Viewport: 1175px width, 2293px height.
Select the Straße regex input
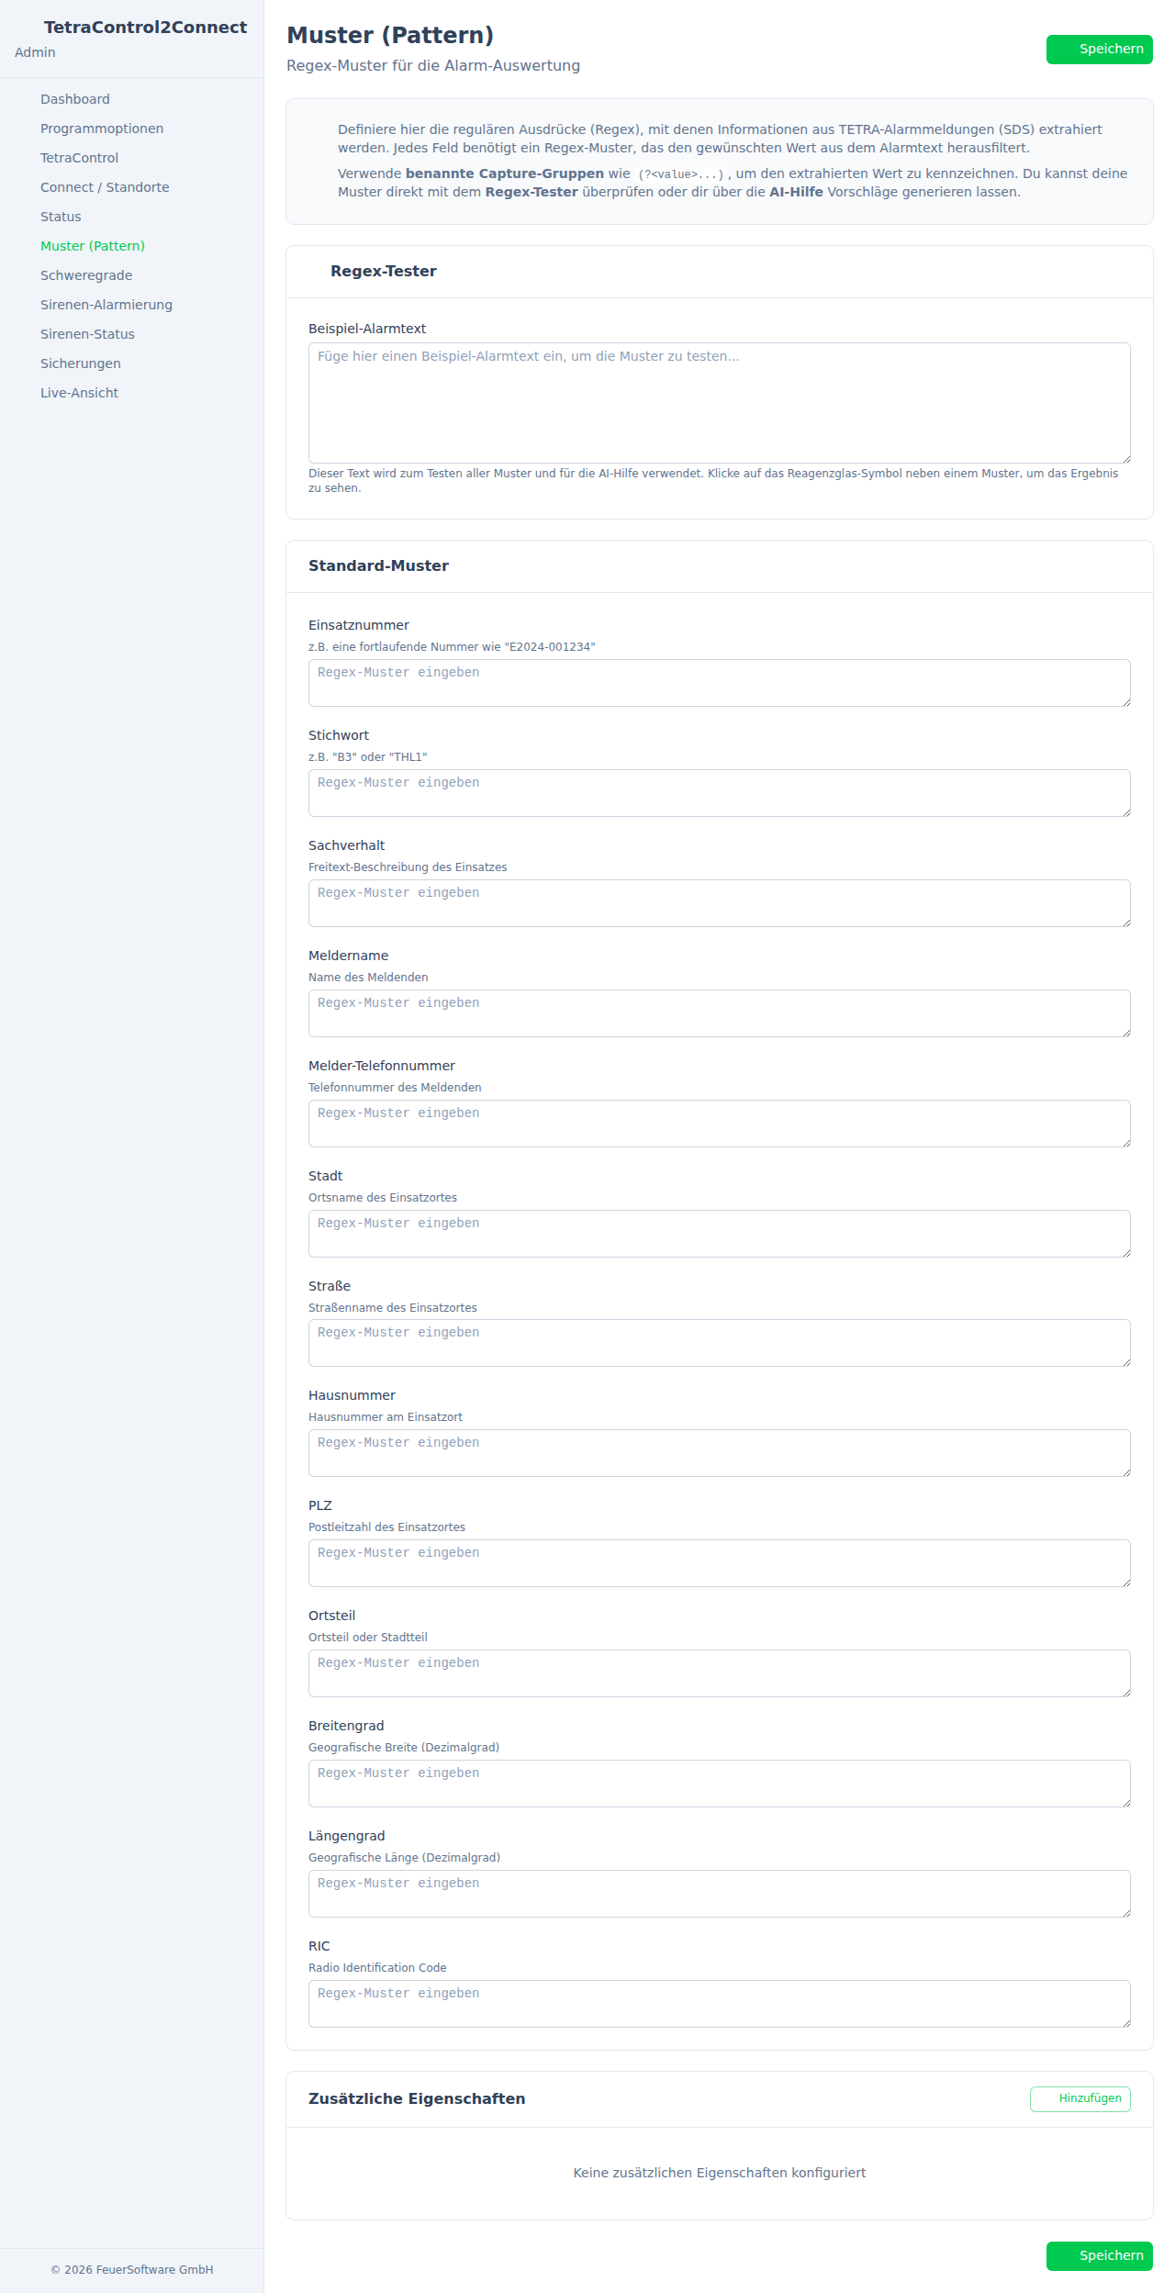pos(719,1343)
